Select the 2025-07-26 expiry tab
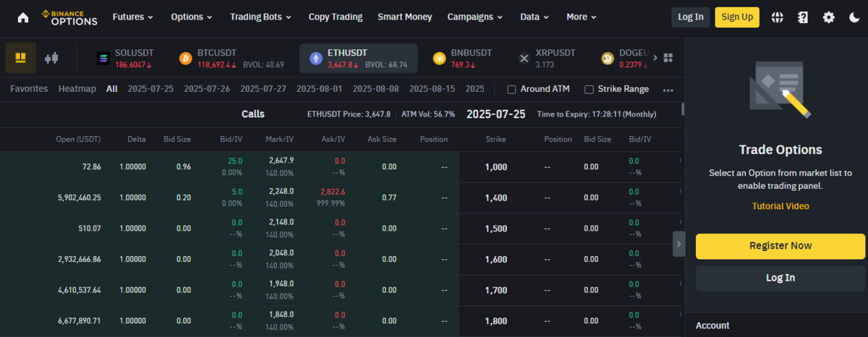Screen dimensions: 868x337 point(207,89)
